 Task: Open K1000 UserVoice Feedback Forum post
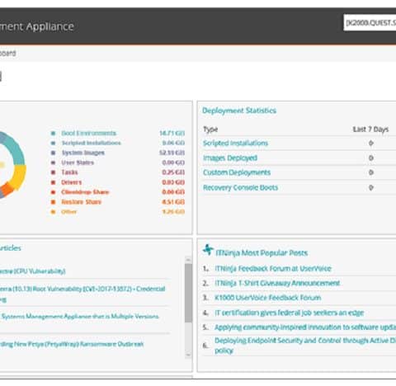268,298
